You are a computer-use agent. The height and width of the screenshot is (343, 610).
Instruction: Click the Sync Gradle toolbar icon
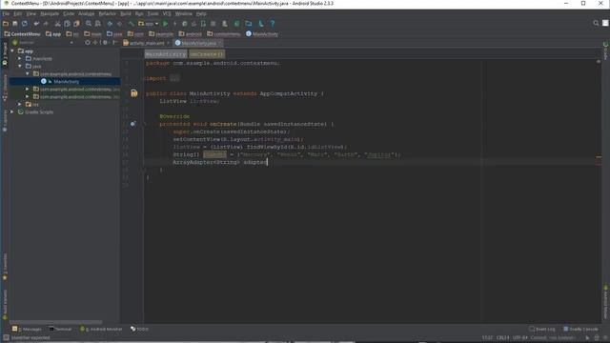click(236, 24)
